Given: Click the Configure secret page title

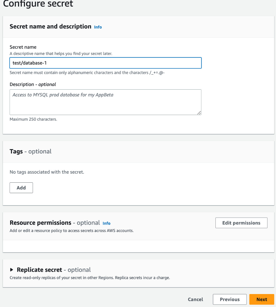Looking at the screenshot, I should click(38, 4).
